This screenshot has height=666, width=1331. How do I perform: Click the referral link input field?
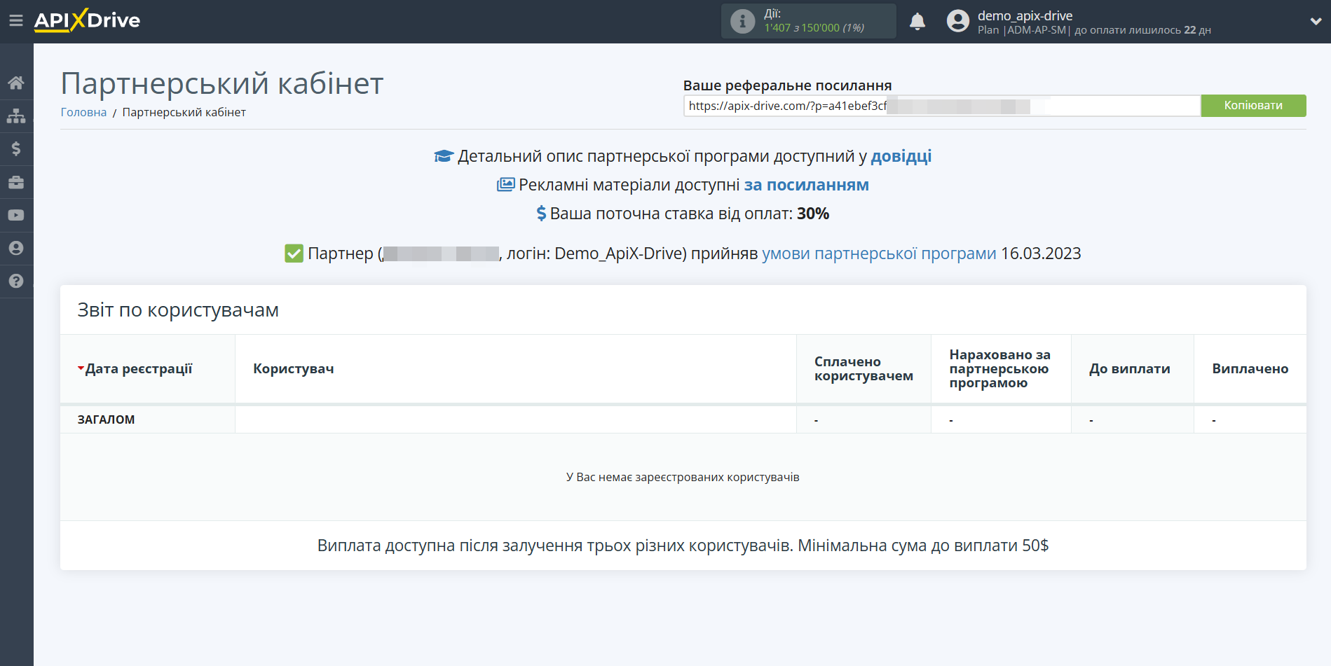pos(941,106)
